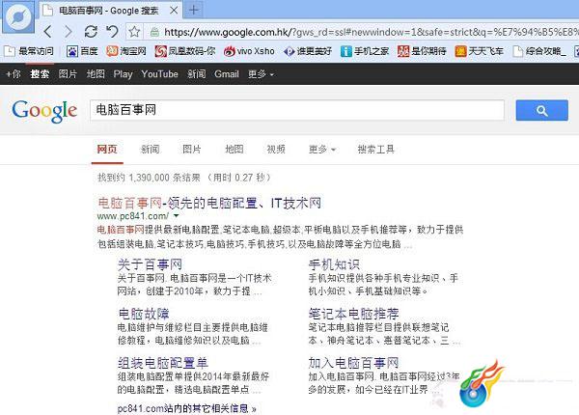This screenshot has width=579, height=415.
Task: Select the 地图 results tab
Action: pos(234,150)
